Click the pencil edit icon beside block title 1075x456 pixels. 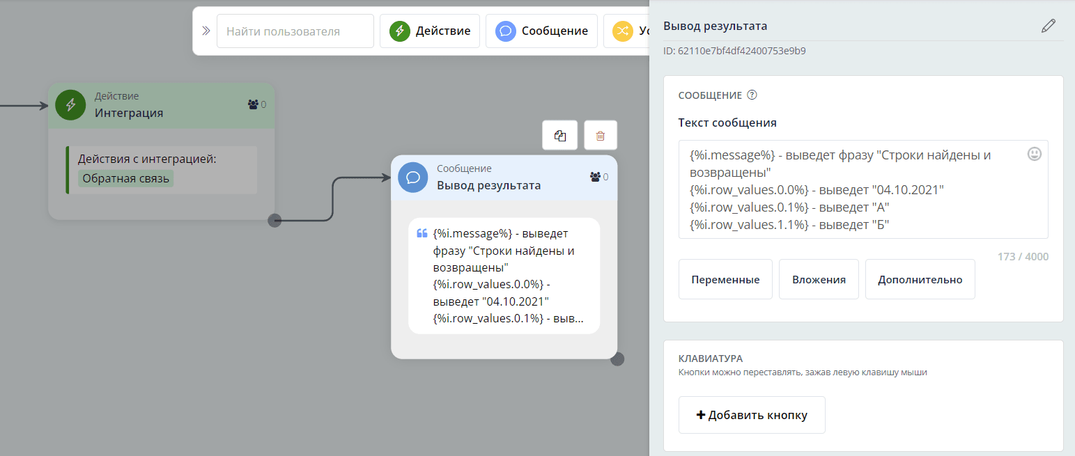click(1048, 26)
